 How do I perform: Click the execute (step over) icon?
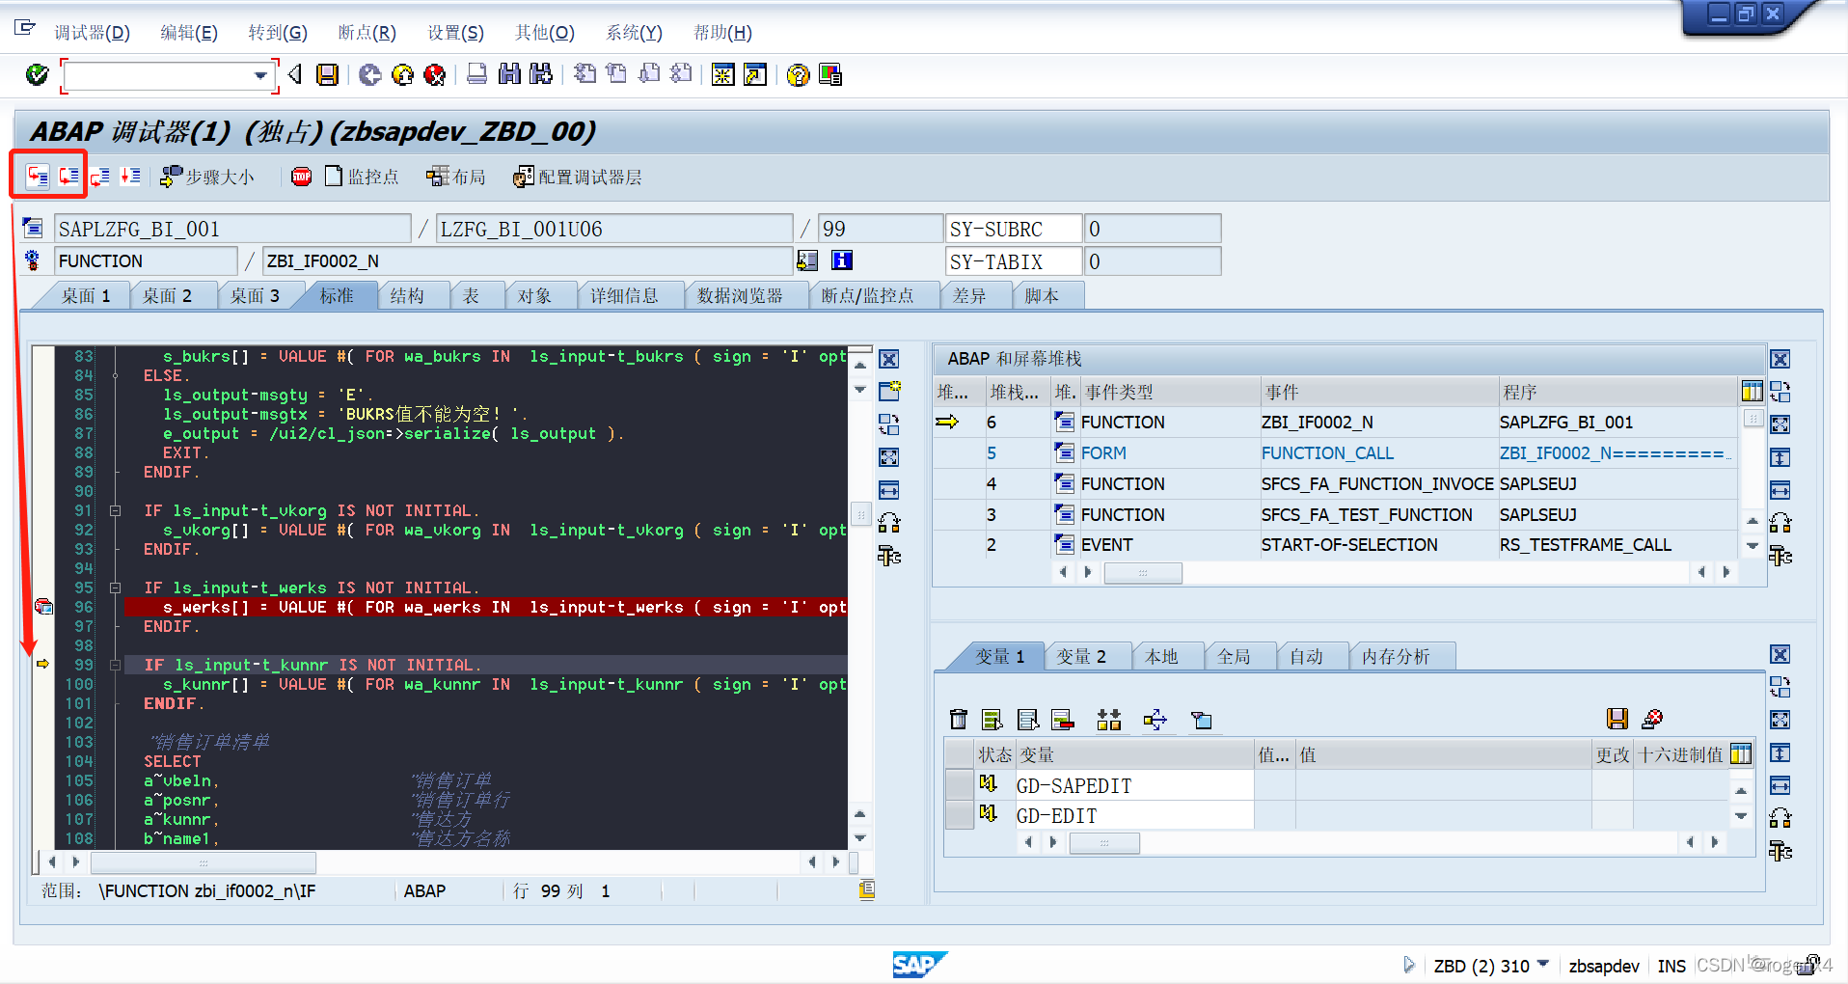pos(68,177)
